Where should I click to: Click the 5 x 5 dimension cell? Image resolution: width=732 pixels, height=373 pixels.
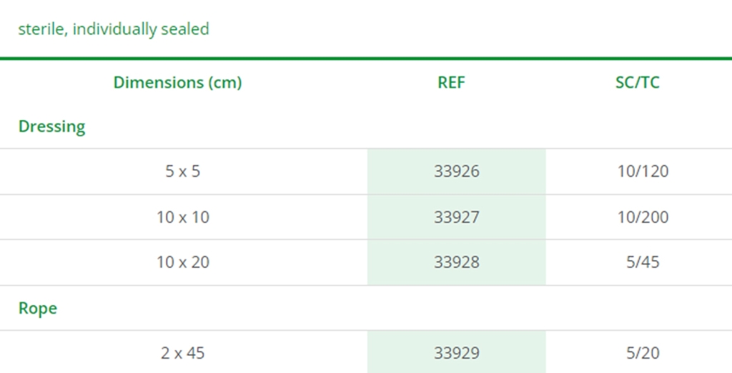click(x=183, y=171)
